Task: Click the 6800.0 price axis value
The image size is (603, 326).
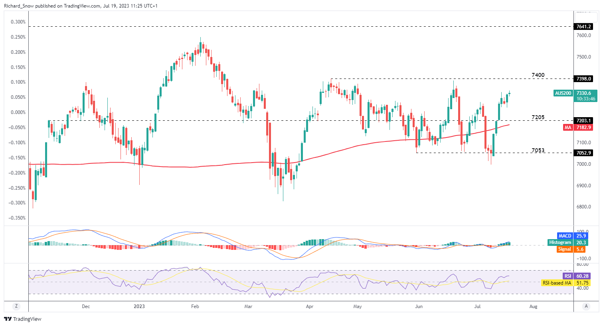Action: click(584, 207)
